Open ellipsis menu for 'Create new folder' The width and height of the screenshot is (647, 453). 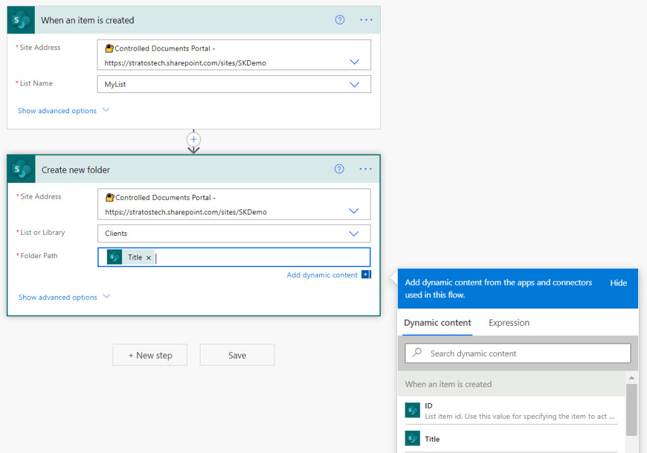click(366, 169)
